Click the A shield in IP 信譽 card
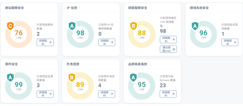 click(72, 26)
